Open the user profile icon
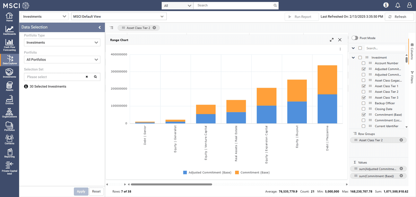 409,5
